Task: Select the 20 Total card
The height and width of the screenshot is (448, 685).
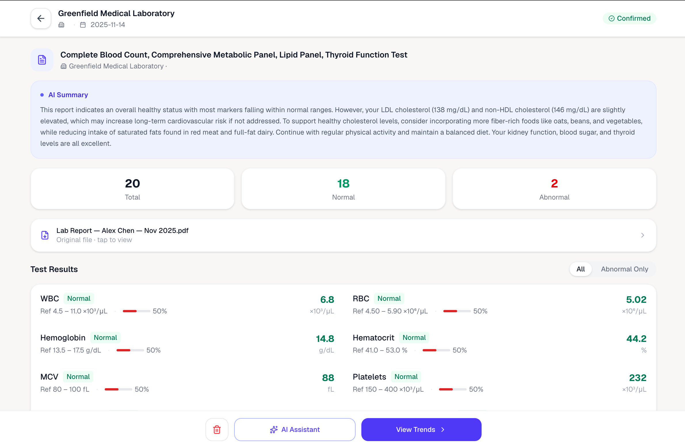Action: coord(132,189)
